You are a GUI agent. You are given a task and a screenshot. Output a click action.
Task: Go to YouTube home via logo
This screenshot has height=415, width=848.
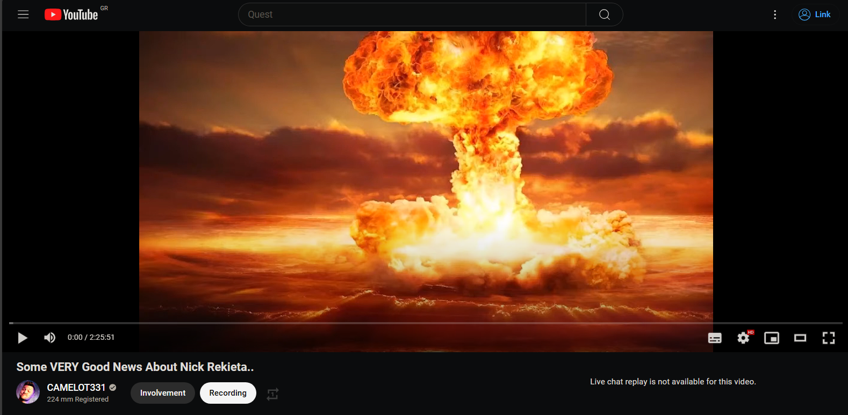coord(71,14)
